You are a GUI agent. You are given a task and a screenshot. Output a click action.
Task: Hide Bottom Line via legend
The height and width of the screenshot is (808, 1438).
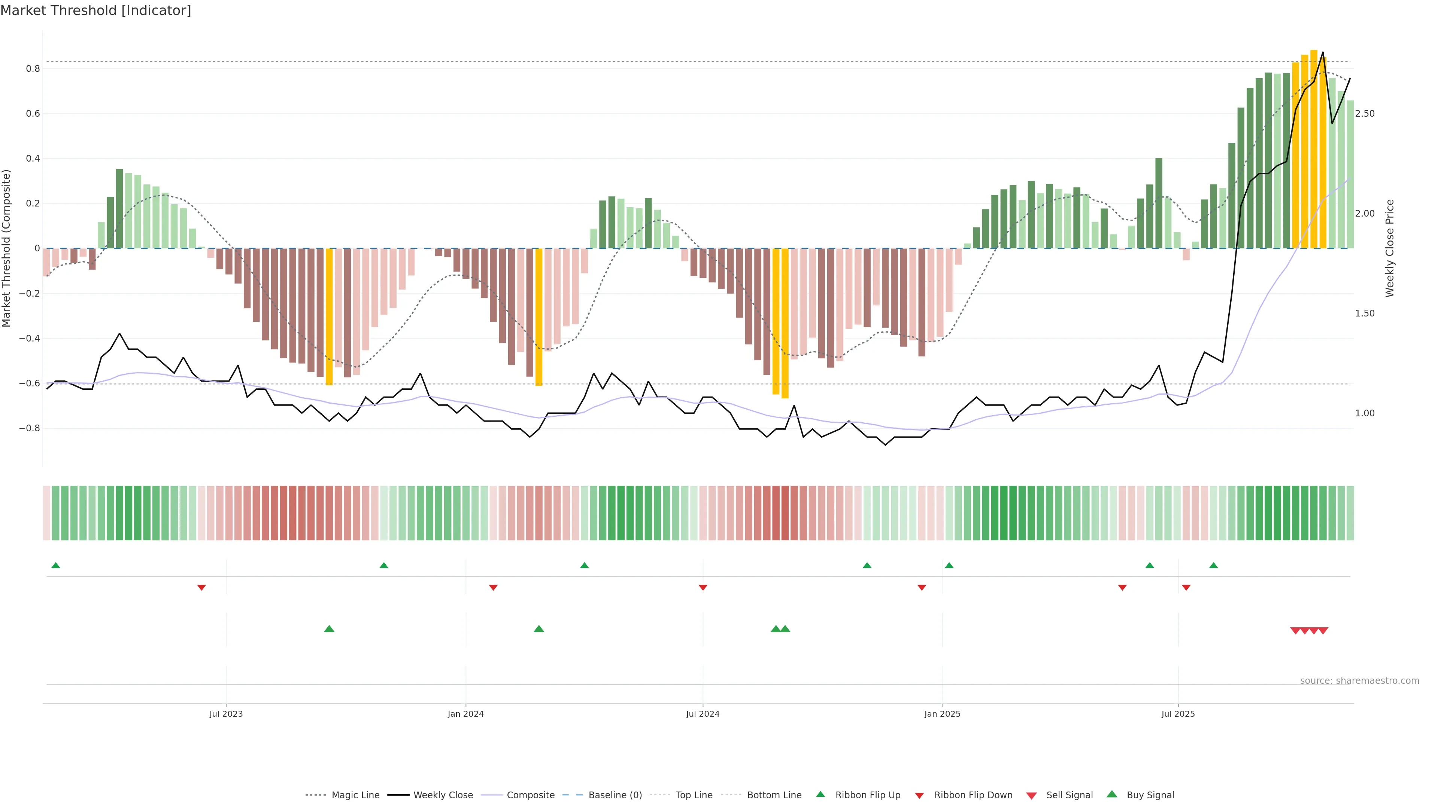coord(774,795)
